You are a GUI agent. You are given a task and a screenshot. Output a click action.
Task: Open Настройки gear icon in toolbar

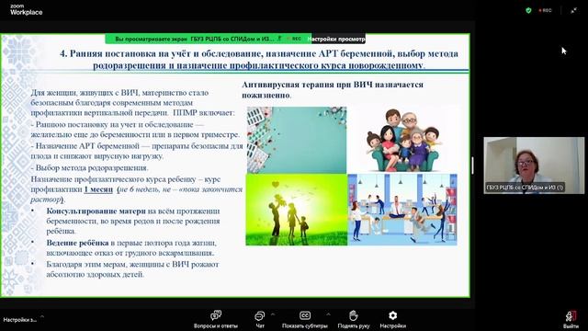click(392, 315)
